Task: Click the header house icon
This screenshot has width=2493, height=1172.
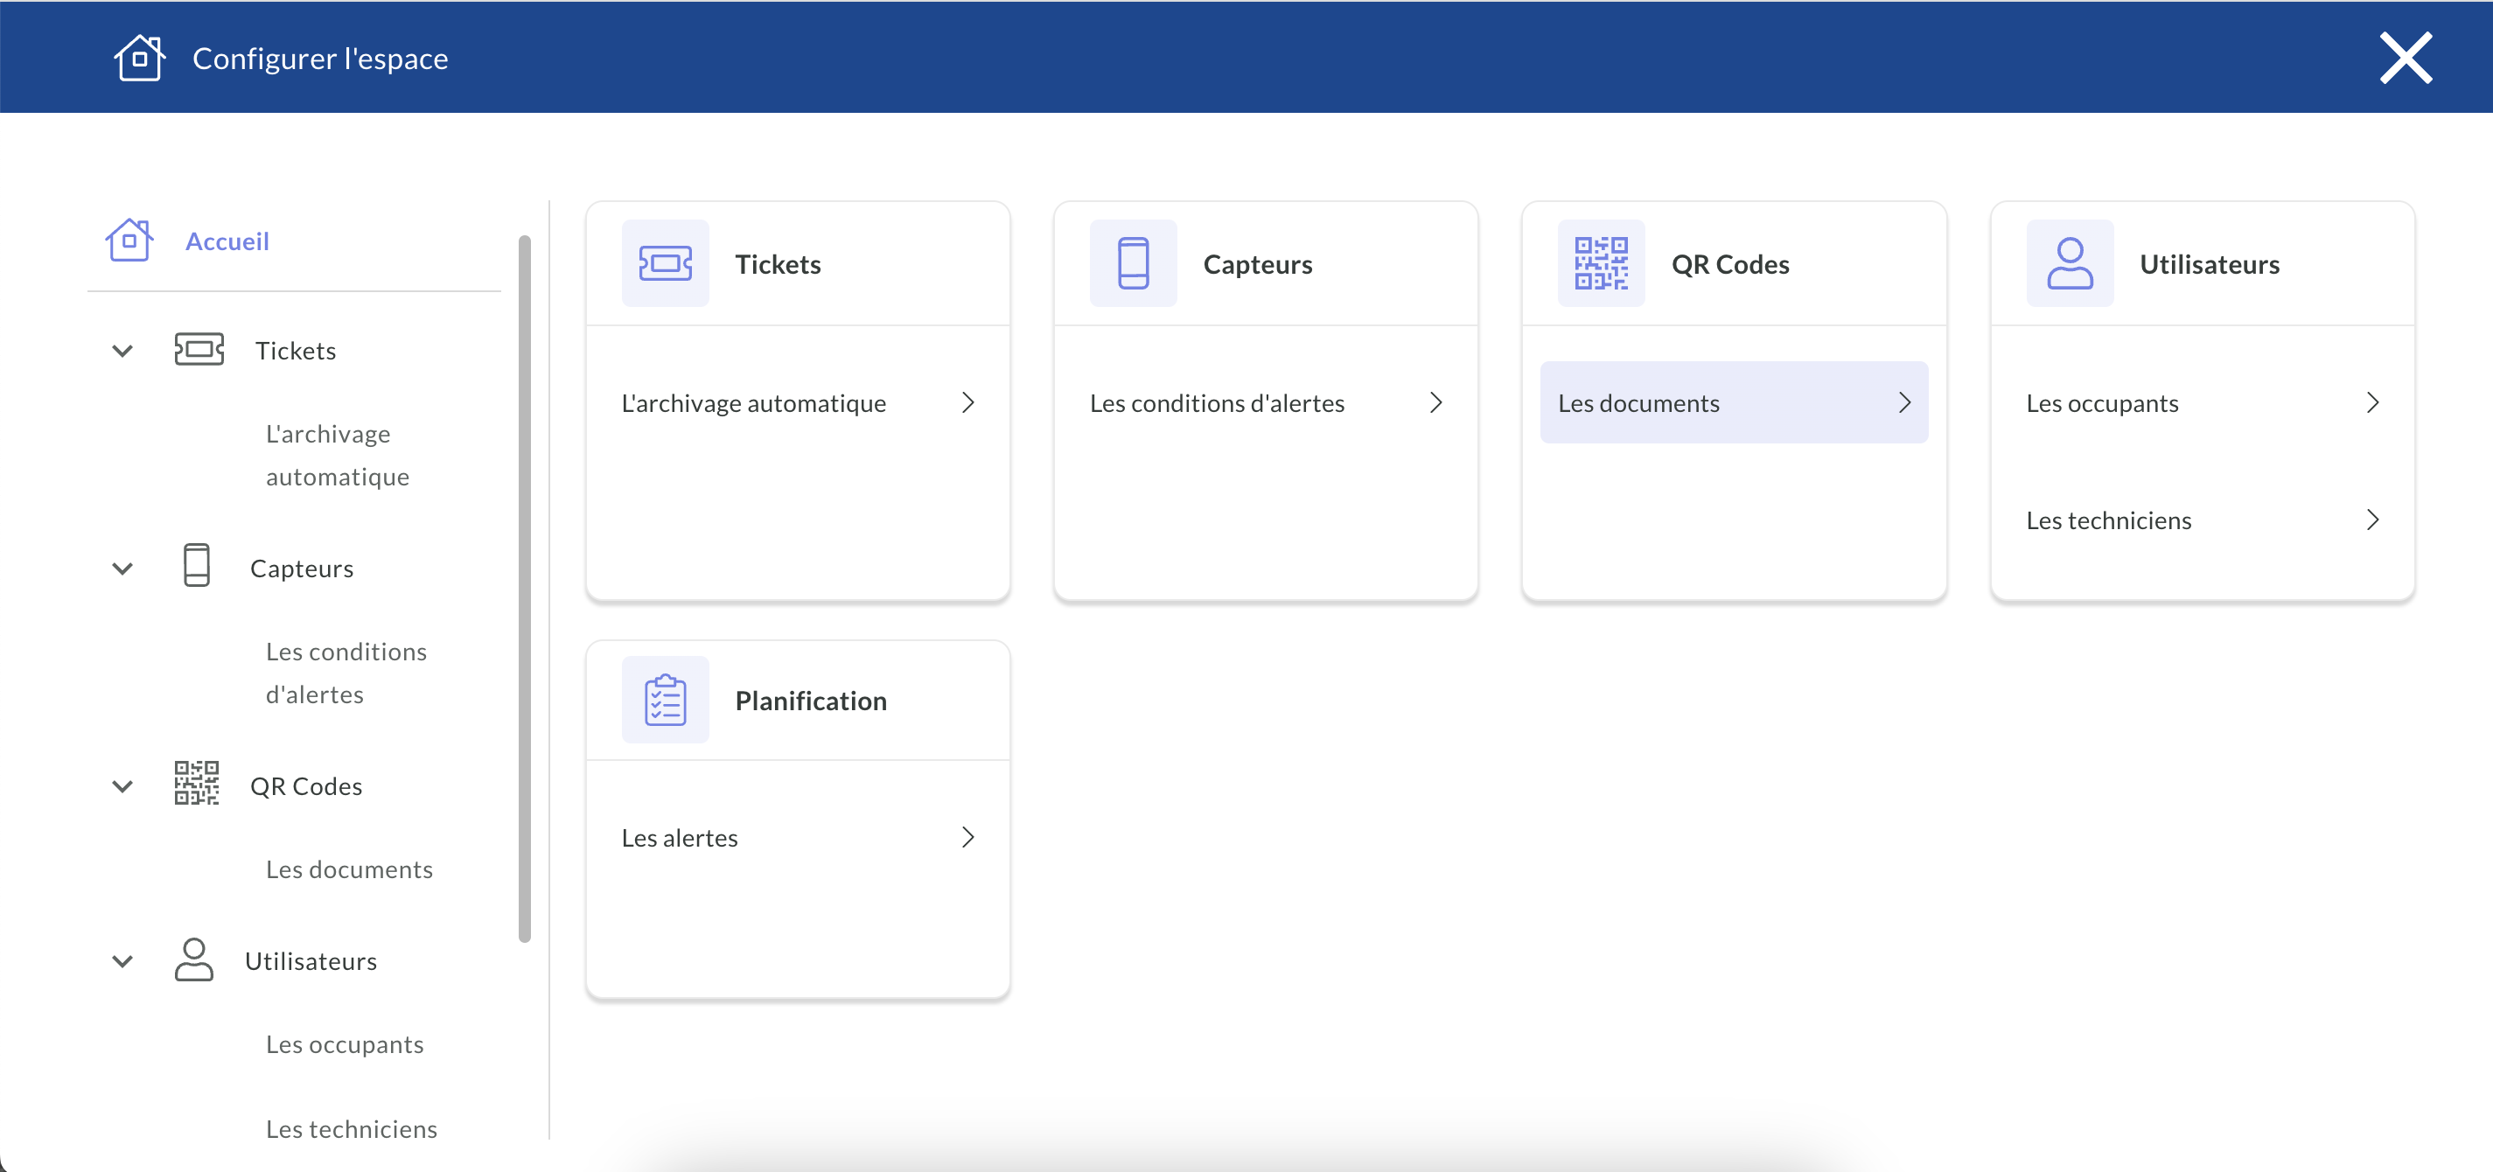Action: tap(139, 58)
